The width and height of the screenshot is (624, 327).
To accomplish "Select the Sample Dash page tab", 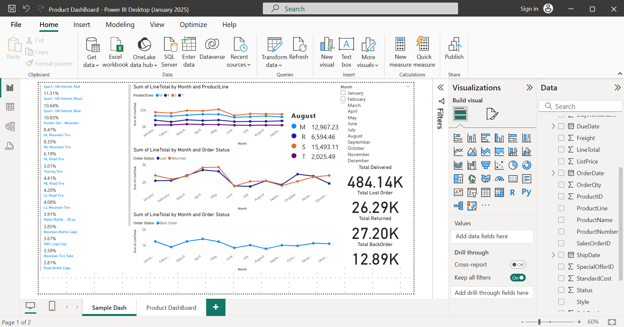I will 109,307.
